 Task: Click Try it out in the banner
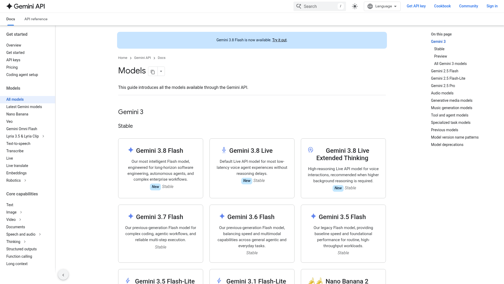pyautogui.click(x=279, y=40)
